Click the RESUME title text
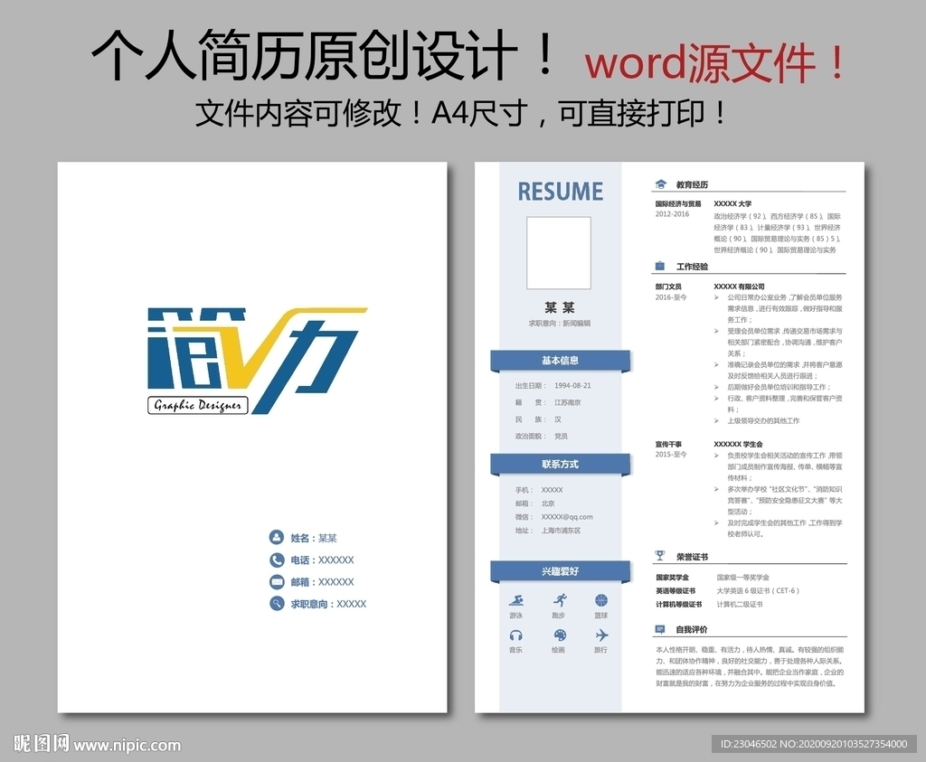Viewport: 926px width, 762px height. pos(561,192)
